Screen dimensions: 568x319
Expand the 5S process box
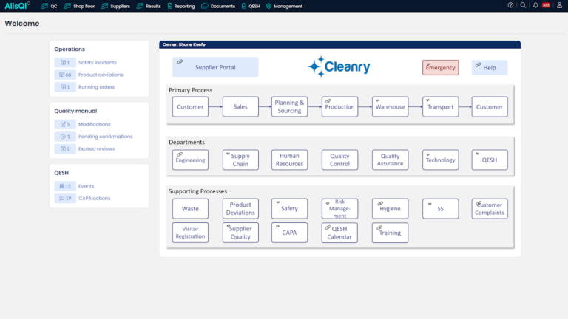coord(441,209)
